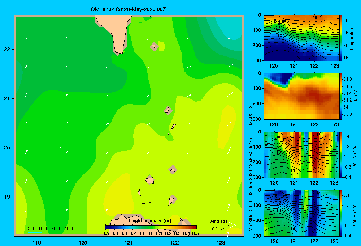Image resolution: width=361 pixels, height=246 pixels.
Task: Open the temperature cross-section panel
Action: pyautogui.click(x=301, y=38)
